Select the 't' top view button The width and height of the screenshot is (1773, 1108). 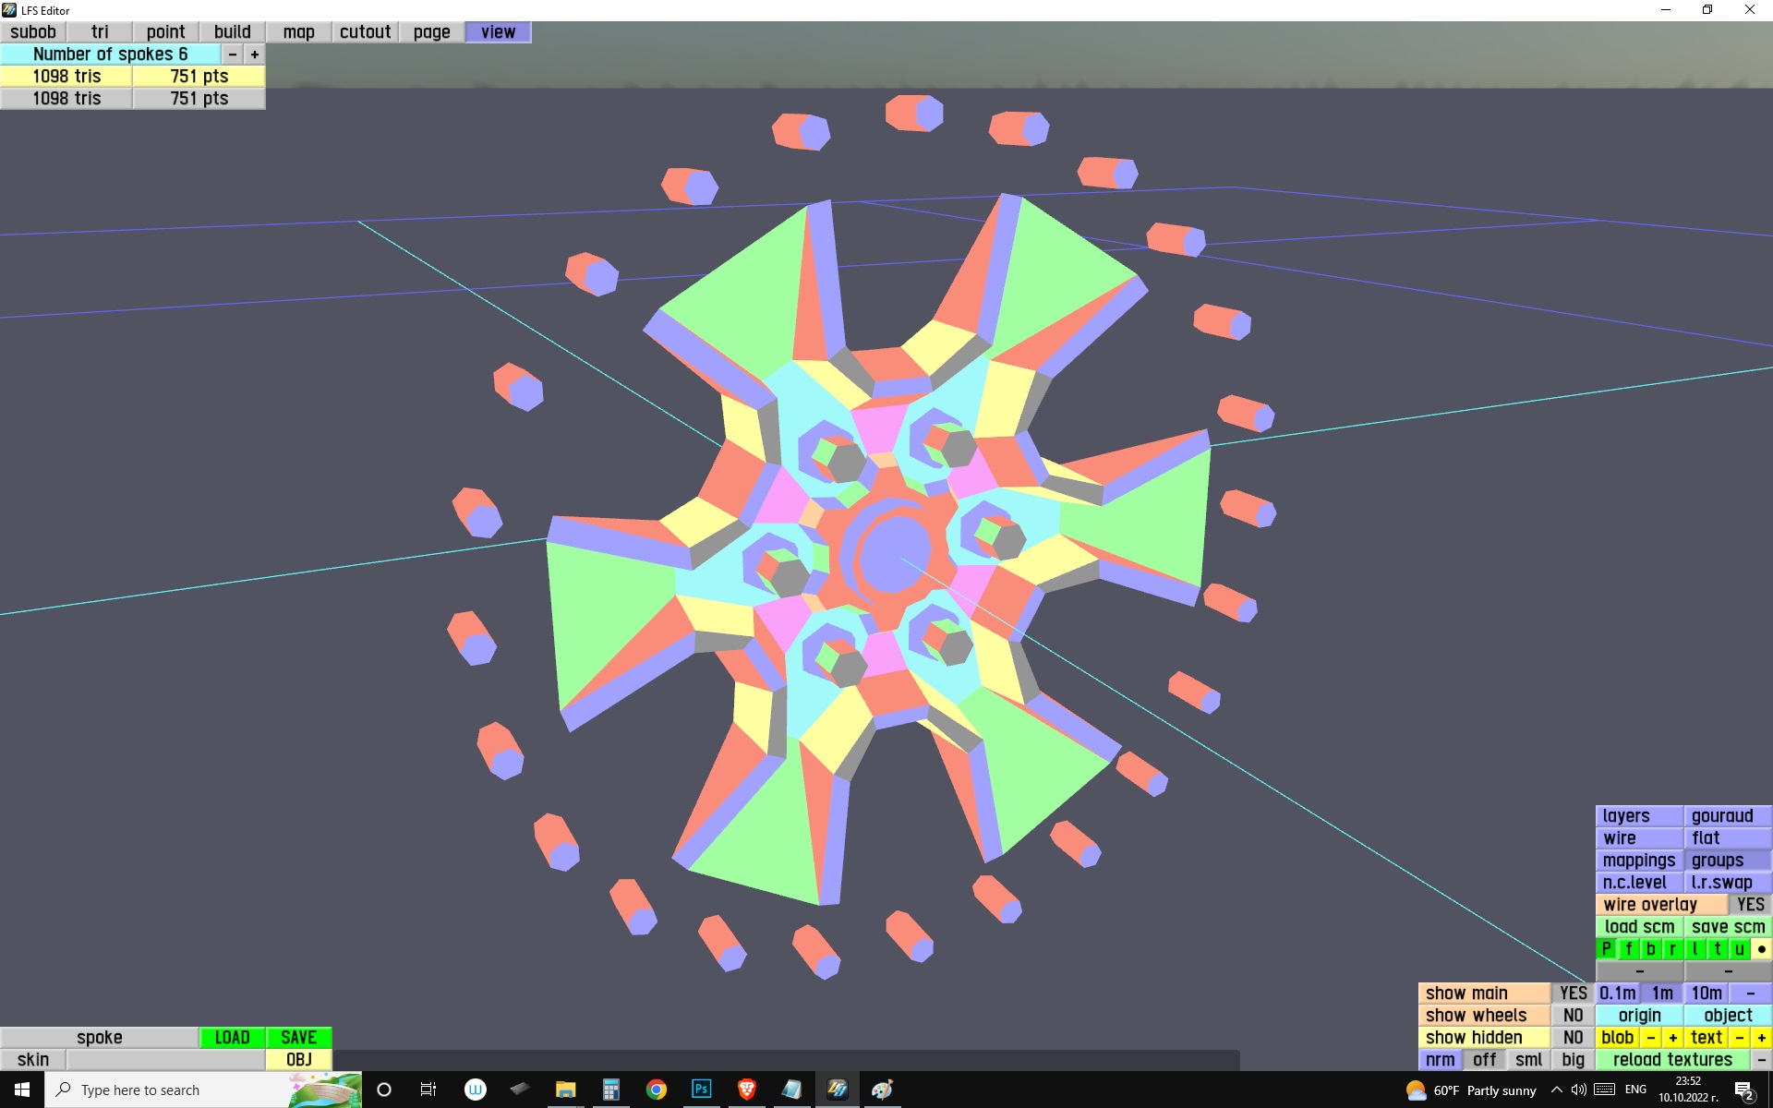(1717, 948)
